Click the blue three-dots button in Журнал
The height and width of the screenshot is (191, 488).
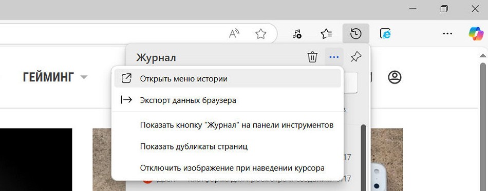(334, 57)
